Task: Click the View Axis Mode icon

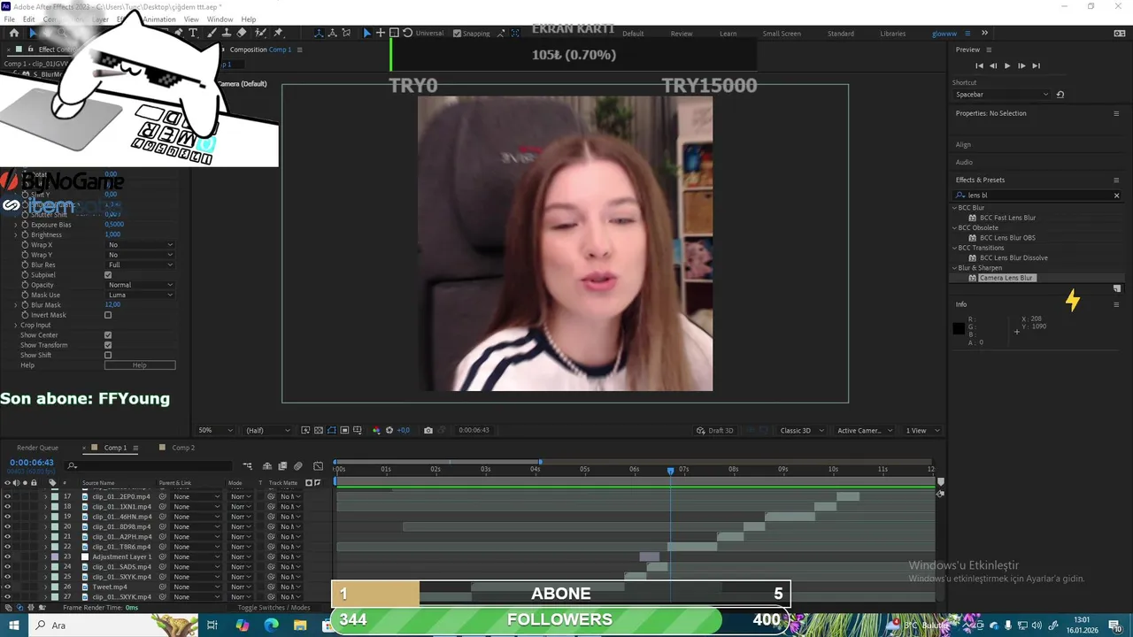Action: pyautogui.click(x=345, y=33)
